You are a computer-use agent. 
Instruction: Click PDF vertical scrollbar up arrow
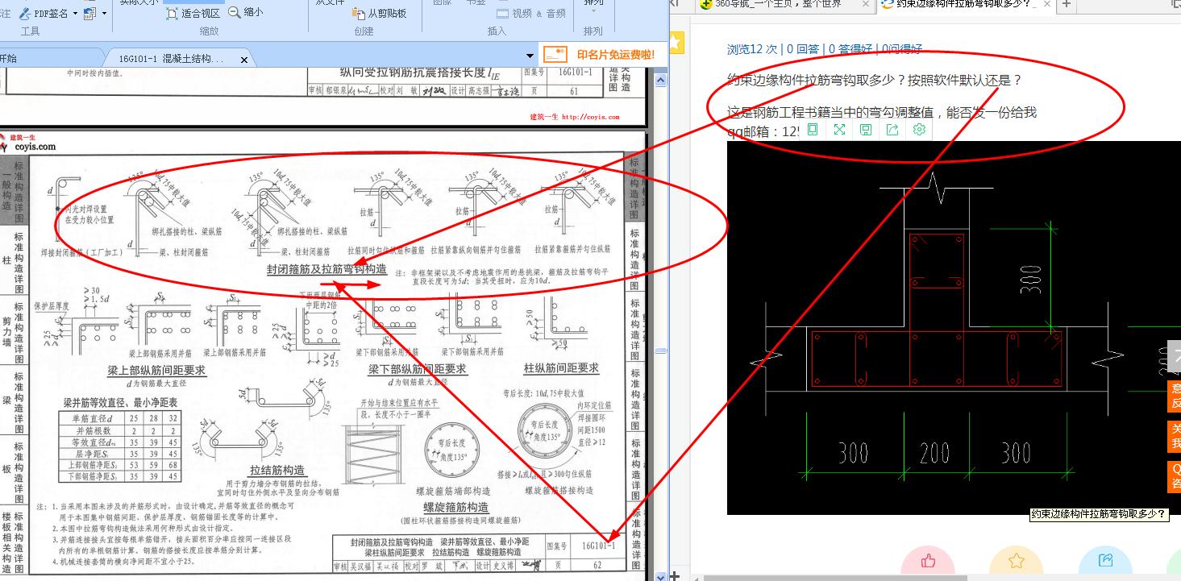point(661,81)
